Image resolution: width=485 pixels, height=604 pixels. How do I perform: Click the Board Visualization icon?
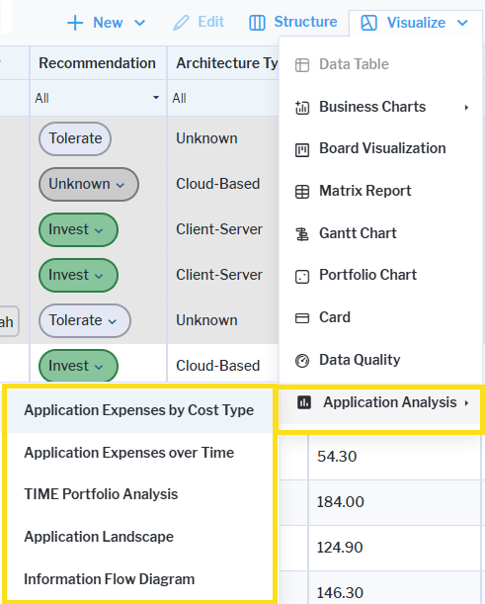(302, 149)
